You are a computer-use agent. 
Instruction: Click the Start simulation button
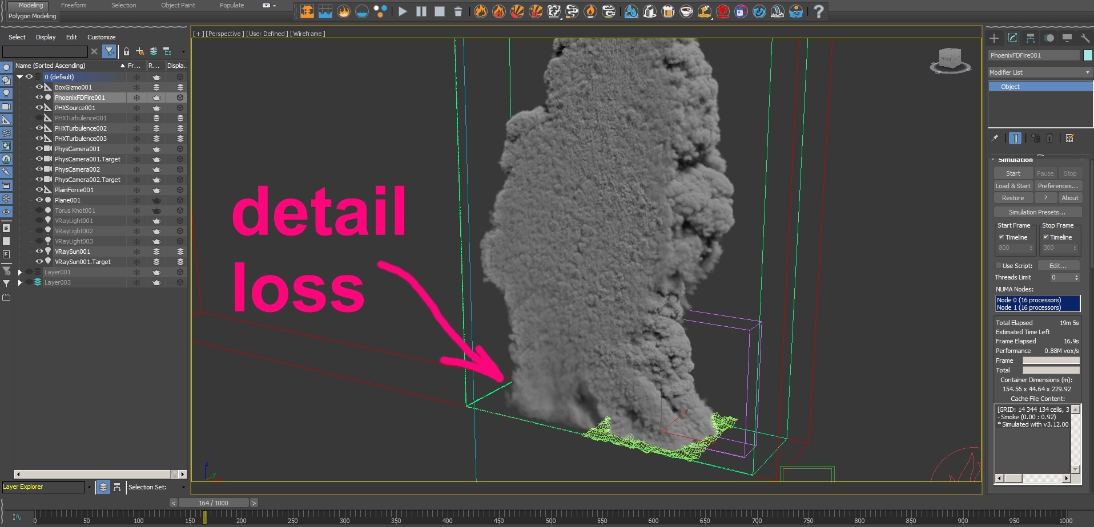point(1013,173)
